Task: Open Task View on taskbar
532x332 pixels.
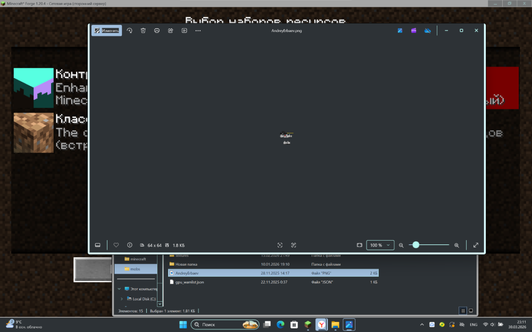Action: (x=268, y=325)
